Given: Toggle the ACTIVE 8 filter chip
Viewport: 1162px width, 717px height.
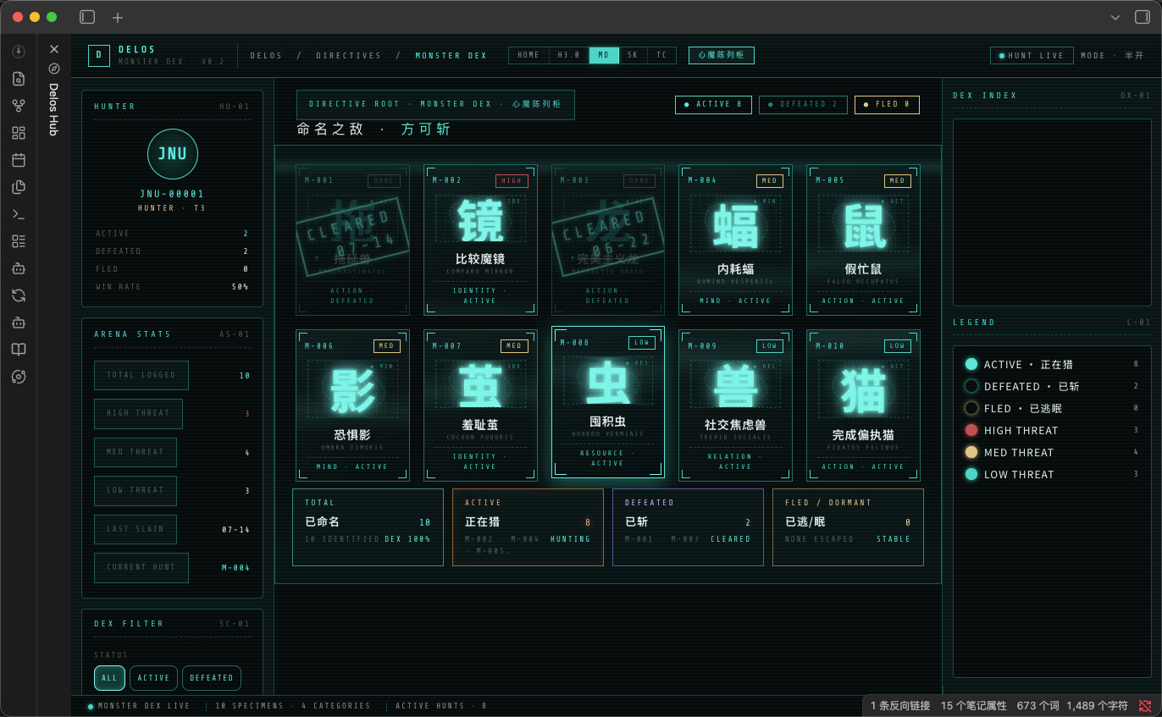Looking at the screenshot, I should [x=713, y=105].
